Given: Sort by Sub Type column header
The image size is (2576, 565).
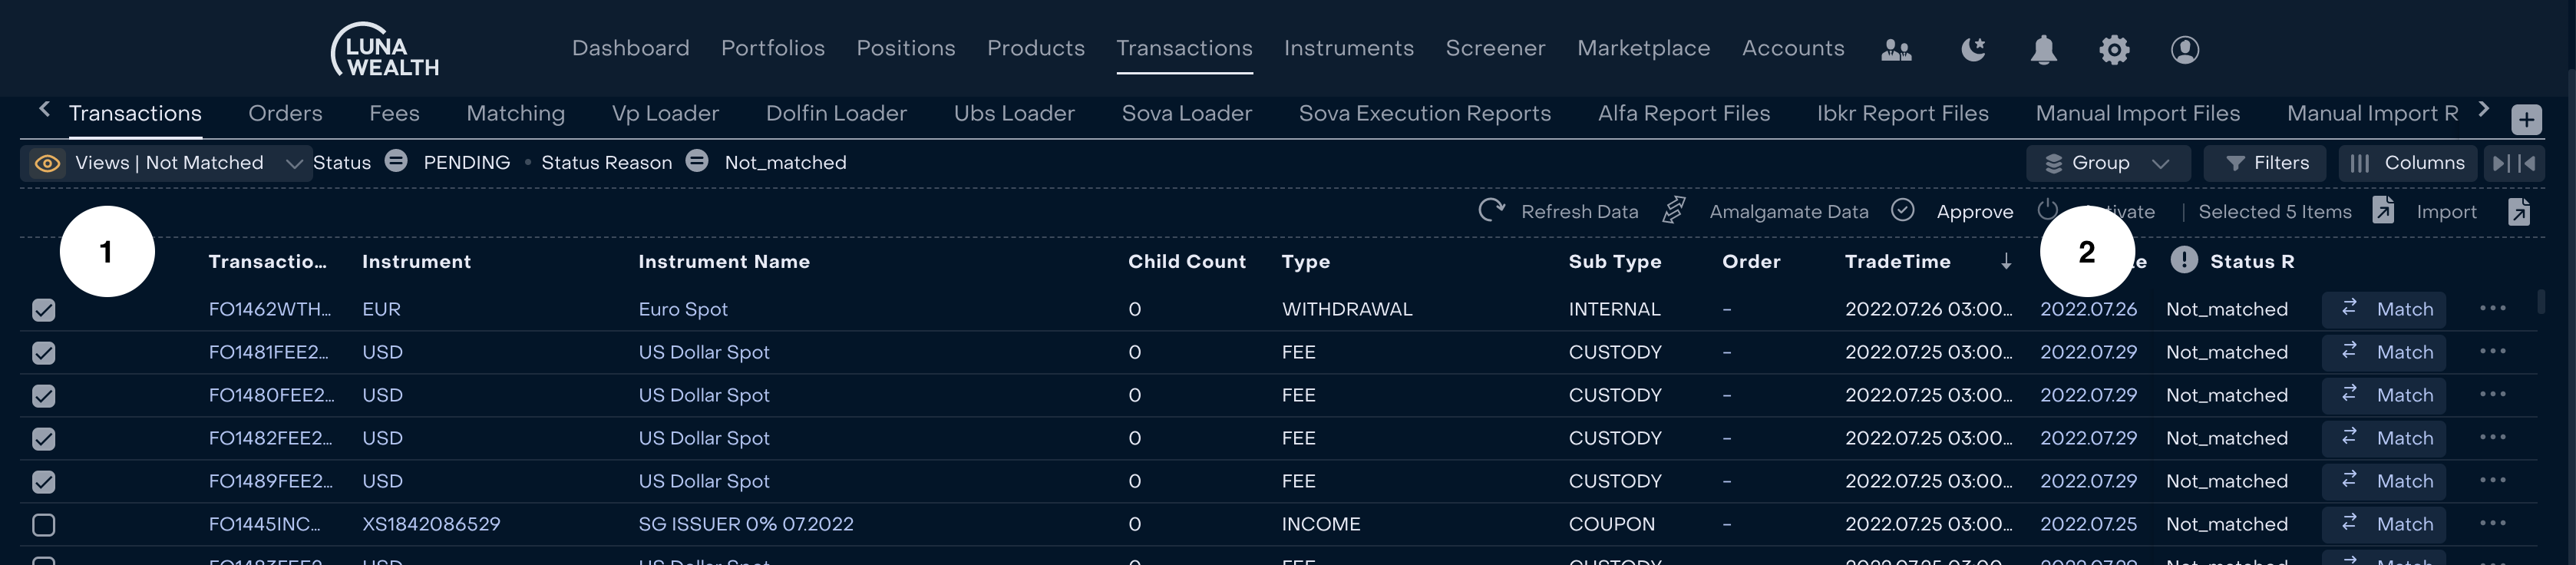Looking at the screenshot, I should click(1615, 261).
